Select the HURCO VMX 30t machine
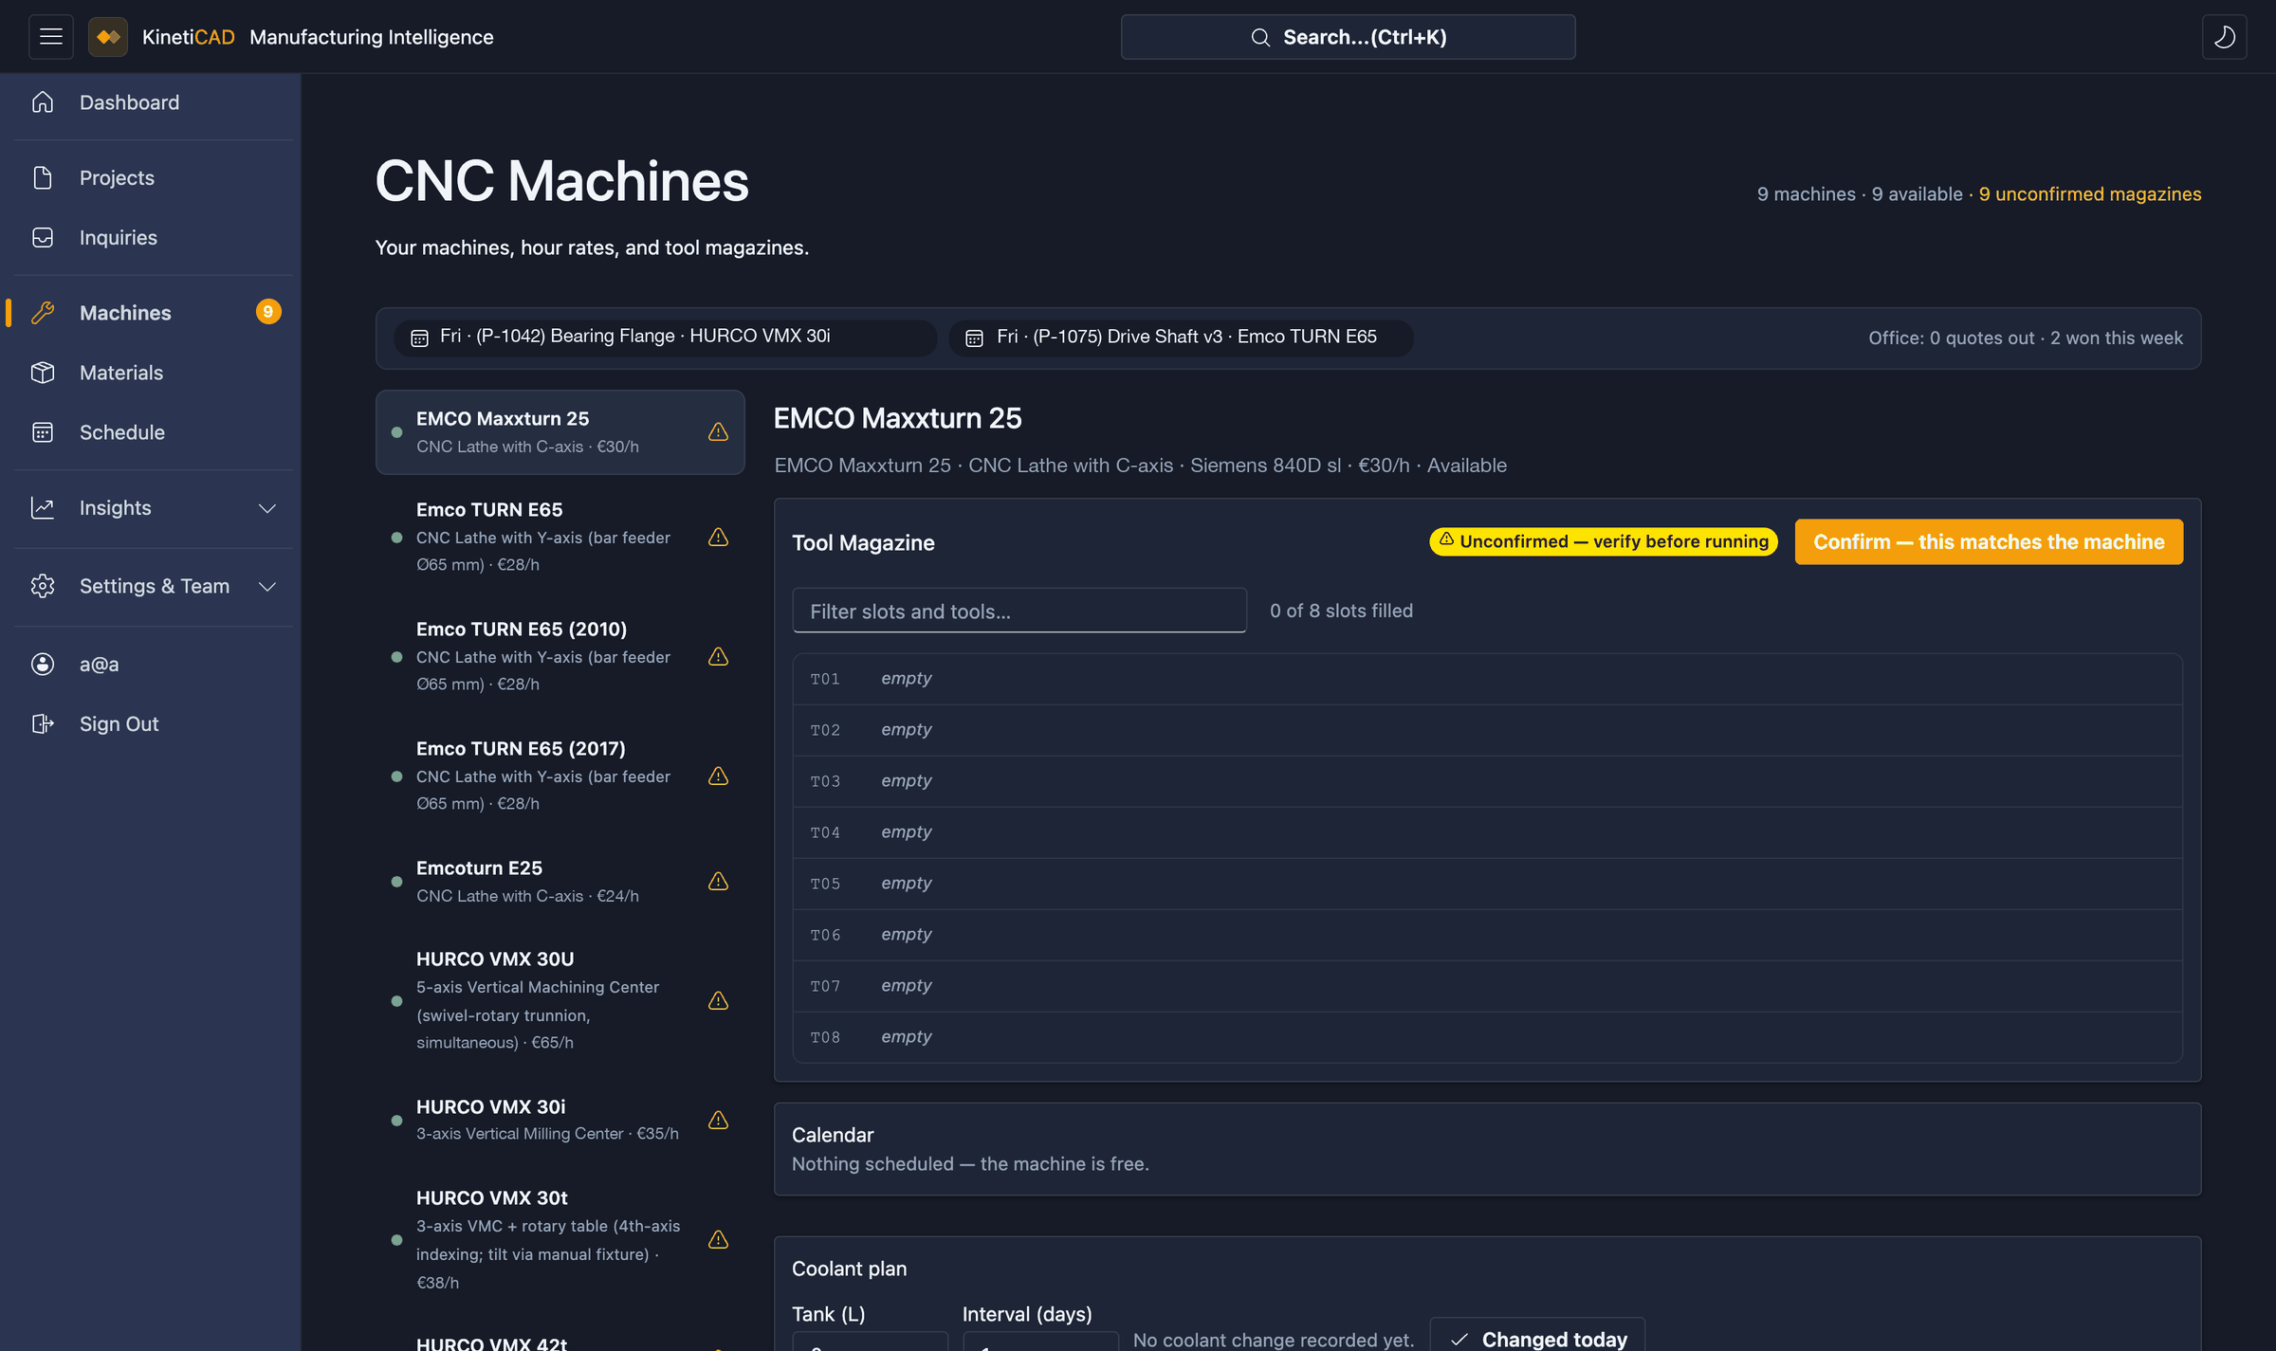 point(560,1240)
